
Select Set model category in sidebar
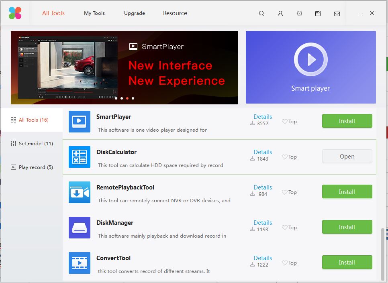coord(32,144)
